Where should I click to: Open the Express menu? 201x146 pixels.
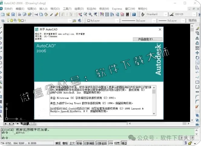[x=117, y=9]
